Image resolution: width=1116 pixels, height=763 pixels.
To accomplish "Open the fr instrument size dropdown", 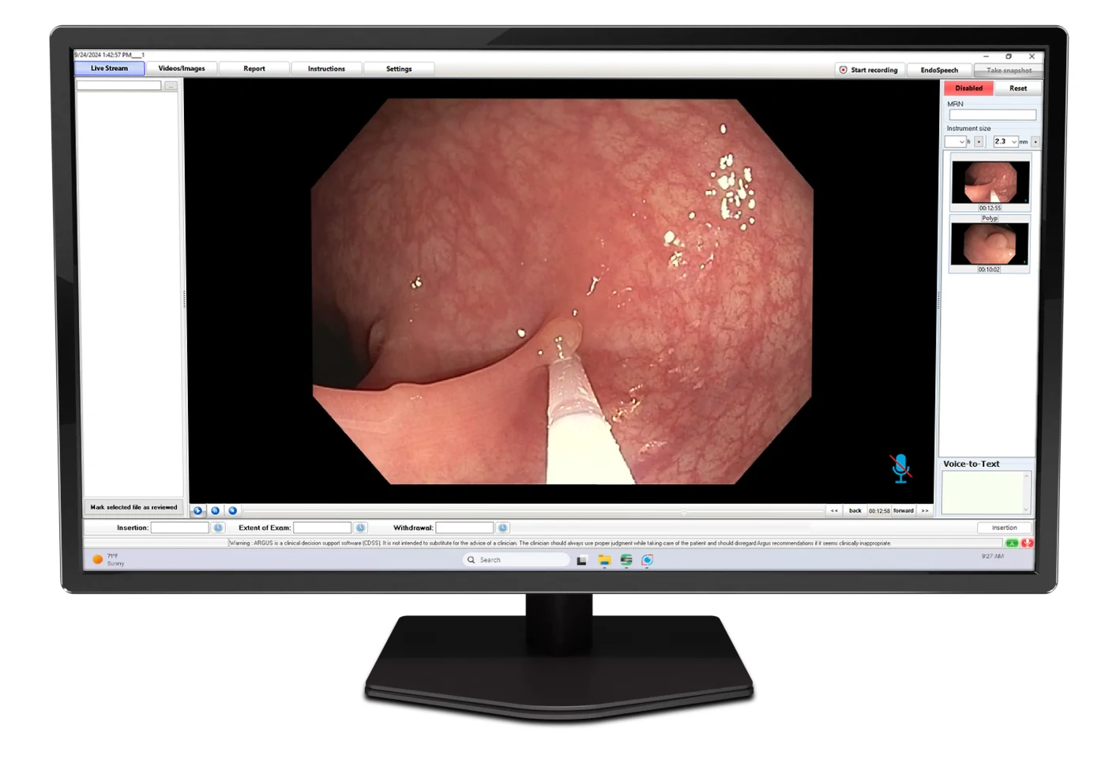I will pyautogui.click(x=960, y=142).
